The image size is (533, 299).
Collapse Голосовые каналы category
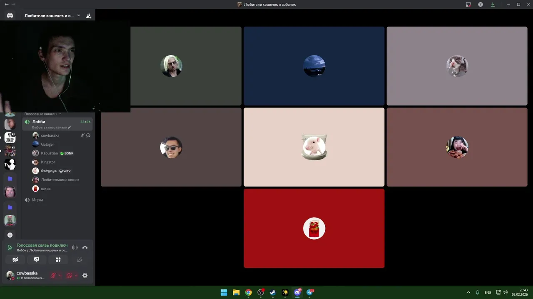[42, 114]
